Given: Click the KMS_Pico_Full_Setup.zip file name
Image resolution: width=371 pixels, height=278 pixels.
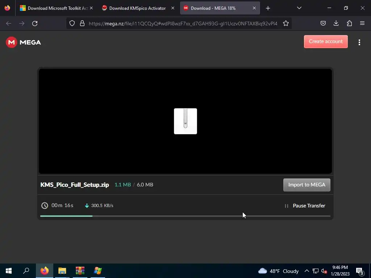Looking at the screenshot, I should (x=75, y=185).
